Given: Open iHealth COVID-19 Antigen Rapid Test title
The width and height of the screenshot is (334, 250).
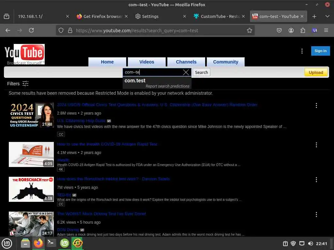Looking at the screenshot, I should tap(107, 144).
